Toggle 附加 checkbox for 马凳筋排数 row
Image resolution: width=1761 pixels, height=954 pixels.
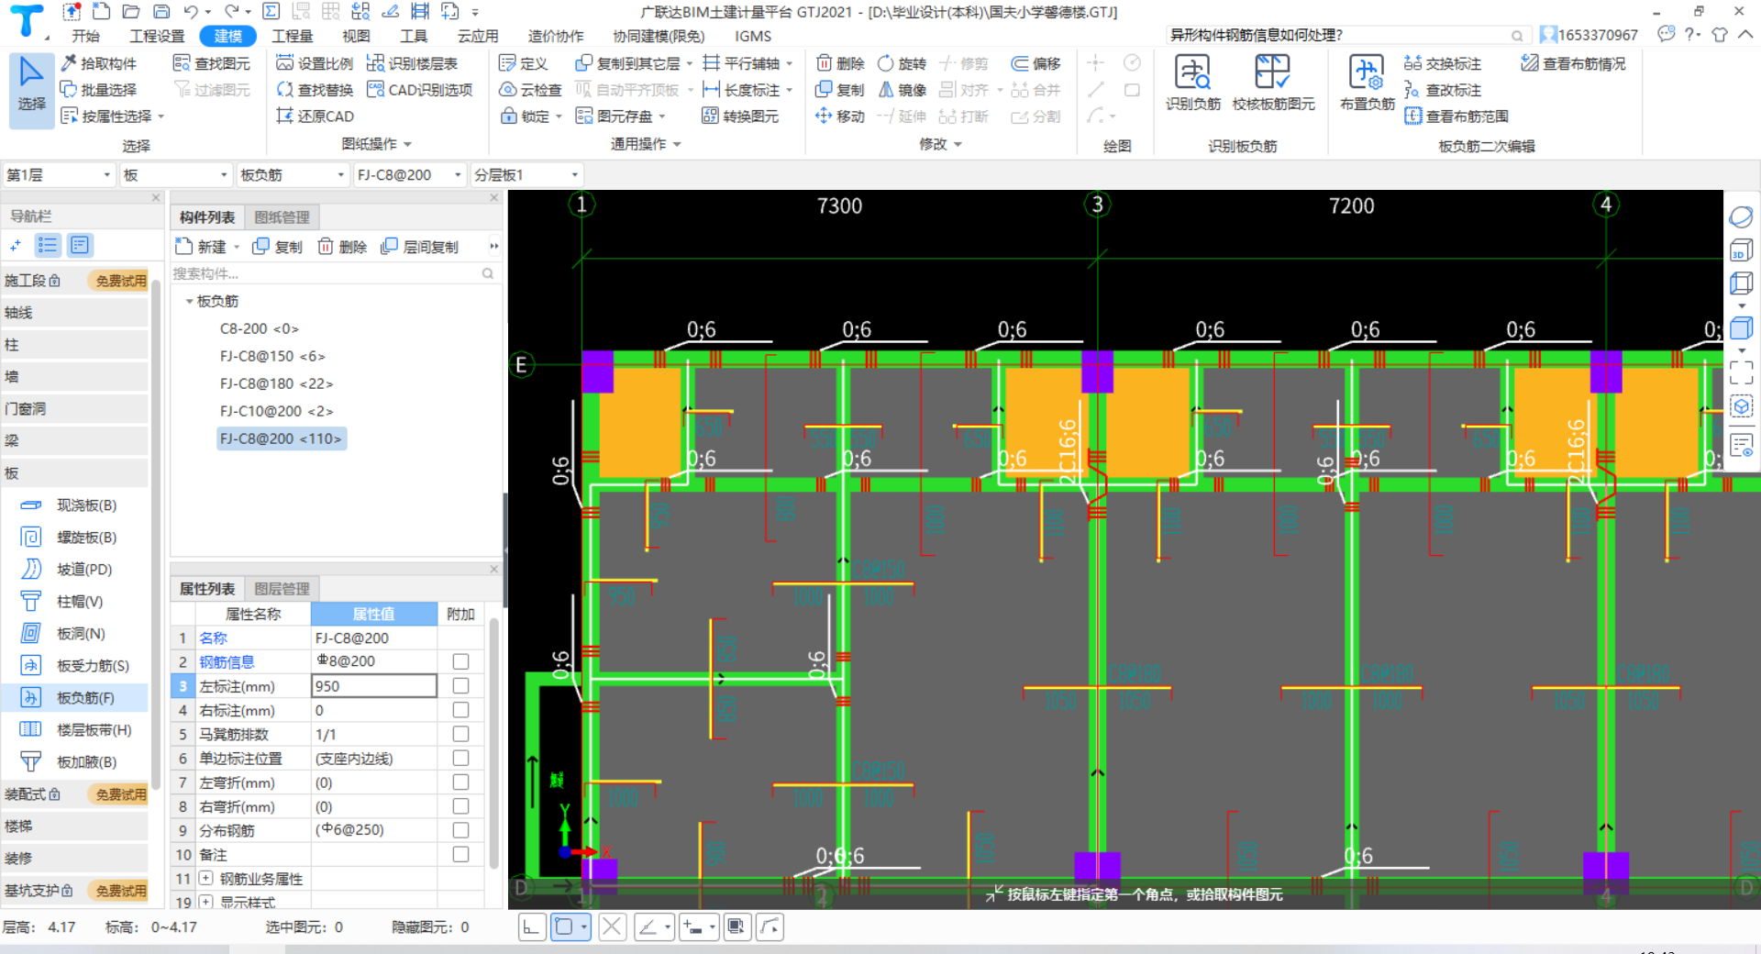point(460,734)
